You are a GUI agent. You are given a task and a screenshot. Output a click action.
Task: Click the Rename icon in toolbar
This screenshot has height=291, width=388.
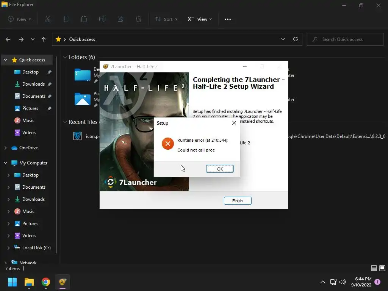click(x=102, y=19)
